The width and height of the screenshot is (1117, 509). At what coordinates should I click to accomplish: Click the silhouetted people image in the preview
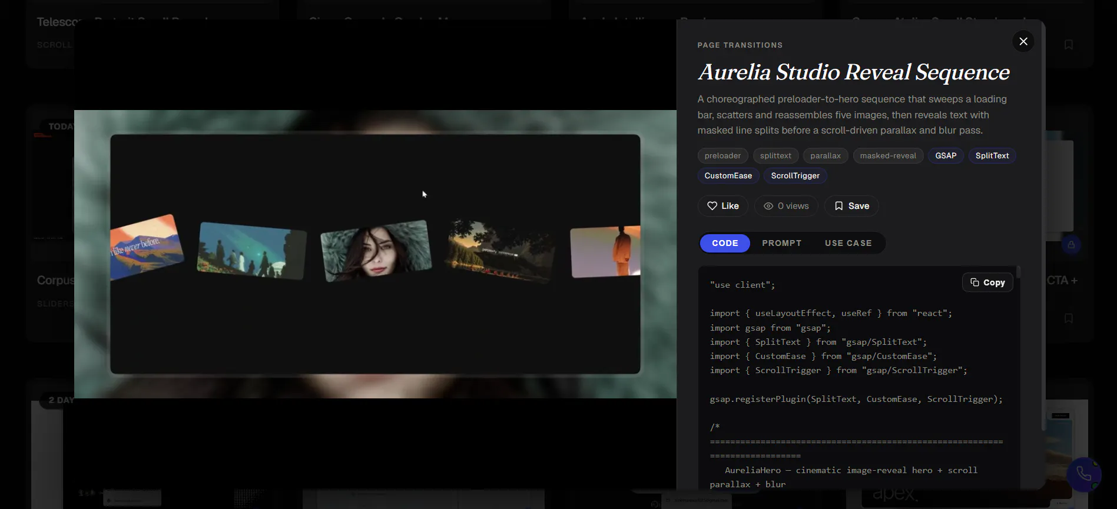(x=251, y=250)
